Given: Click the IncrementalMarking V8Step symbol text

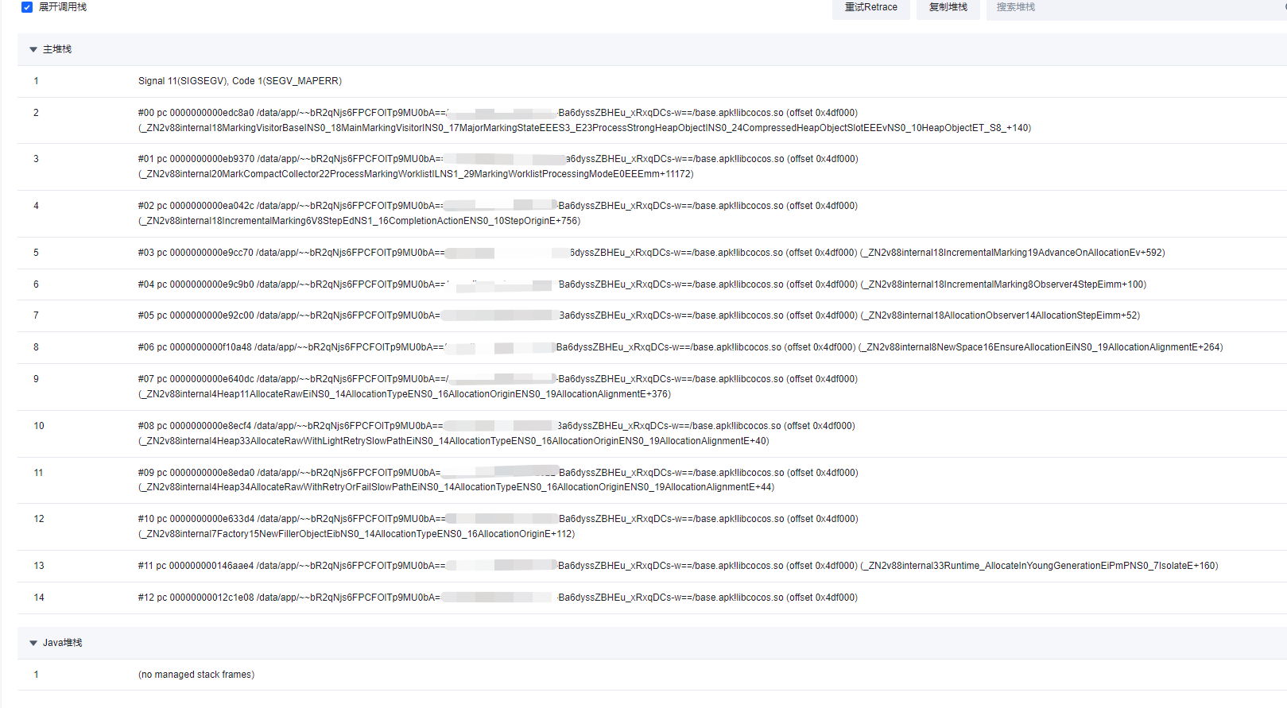Looking at the screenshot, I should [359, 221].
